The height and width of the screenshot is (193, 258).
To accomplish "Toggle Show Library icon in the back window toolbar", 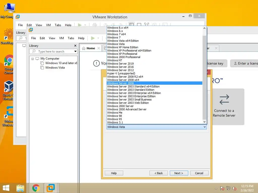I will (131, 25).
